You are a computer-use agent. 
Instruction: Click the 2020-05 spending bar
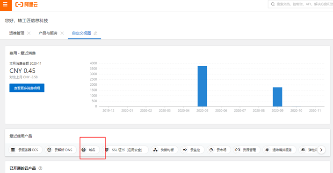coord(202,86)
